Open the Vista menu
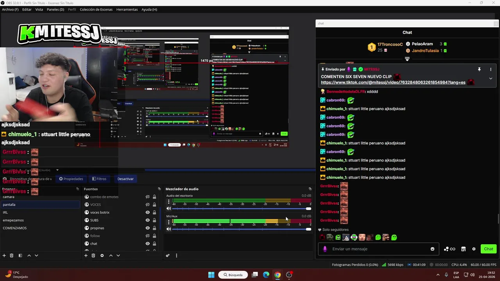Viewport: 500px width, 281px height. pyautogui.click(x=39, y=9)
